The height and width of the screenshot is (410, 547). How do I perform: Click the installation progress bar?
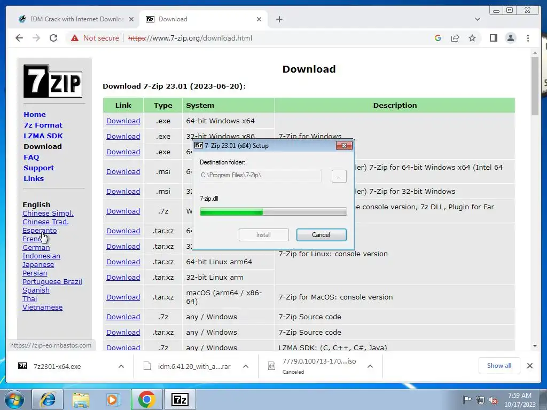tap(273, 211)
